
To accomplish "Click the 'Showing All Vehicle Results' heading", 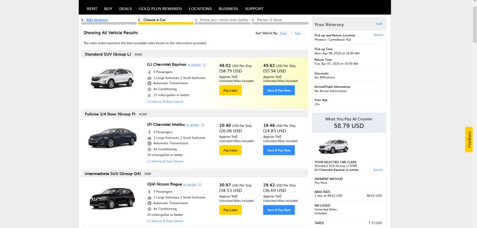I will coord(111,33).
